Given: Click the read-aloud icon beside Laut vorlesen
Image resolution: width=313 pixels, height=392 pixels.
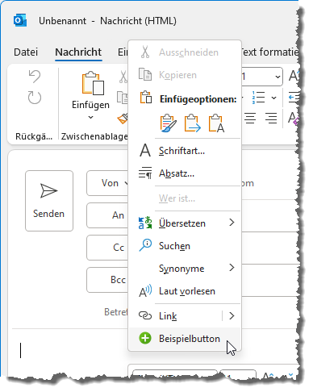Looking at the screenshot, I should click(145, 290).
